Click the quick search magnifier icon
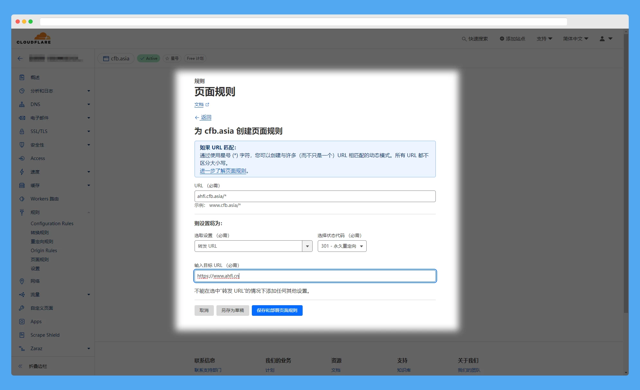The width and height of the screenshot is (640, 390). 464,39
